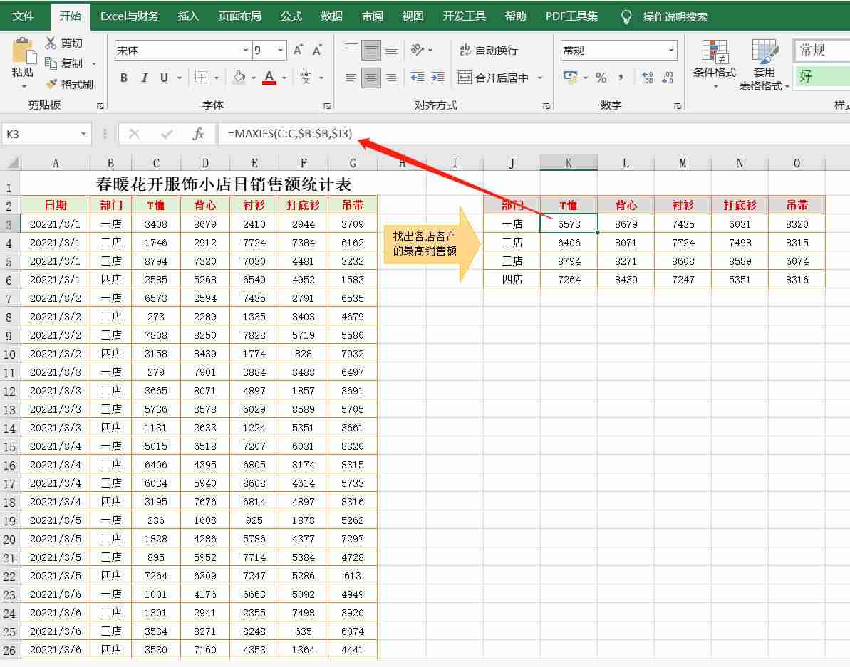Open 条件格式 conditional formatting
The width and height of the screenshot is (850, 667).
point(715,65)
